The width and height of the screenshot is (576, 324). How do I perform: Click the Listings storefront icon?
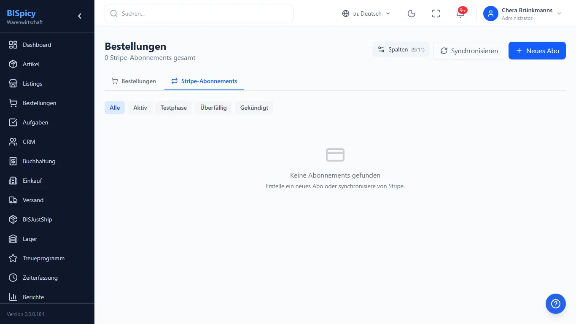[x=13, y=84]
